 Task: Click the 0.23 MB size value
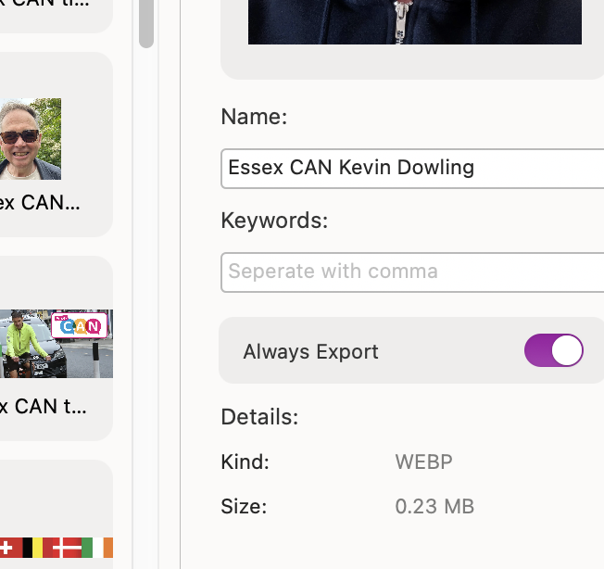434,507
